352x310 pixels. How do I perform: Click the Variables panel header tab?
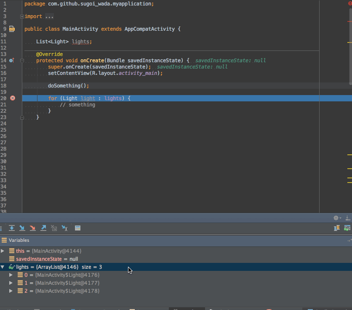click(x=19, y=240)
